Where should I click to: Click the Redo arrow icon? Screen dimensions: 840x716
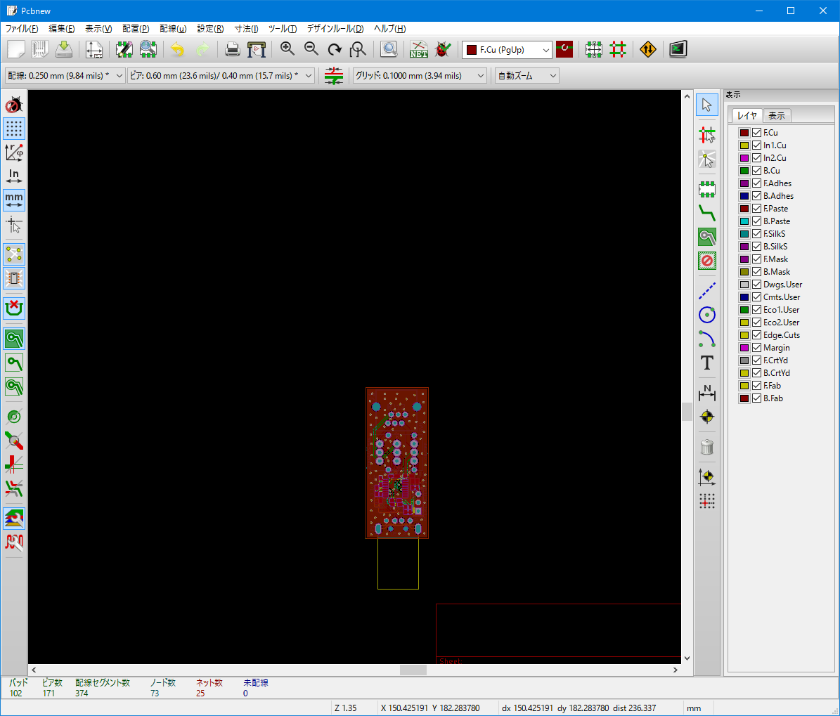coord(202,49)
